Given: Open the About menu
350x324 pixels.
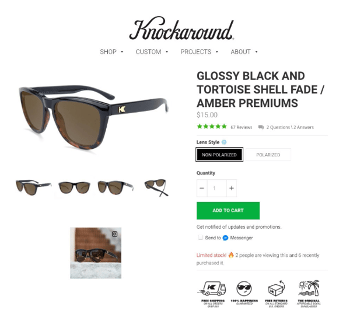Looking at the screenshot, I should pos(244,52).
